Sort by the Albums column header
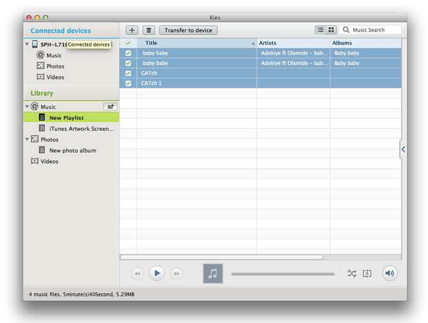 point(366,43)
